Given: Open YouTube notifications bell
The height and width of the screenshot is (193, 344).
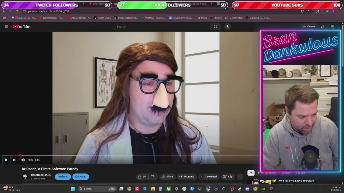Looking at the screenshot, I should click(x=322, y=27).
